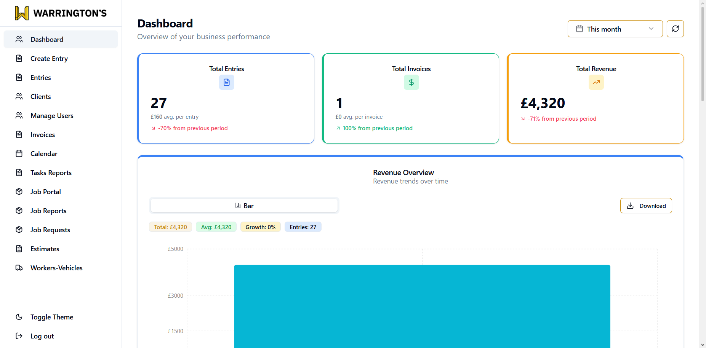Click the 100% from previous period text

(x=378, y=128)
